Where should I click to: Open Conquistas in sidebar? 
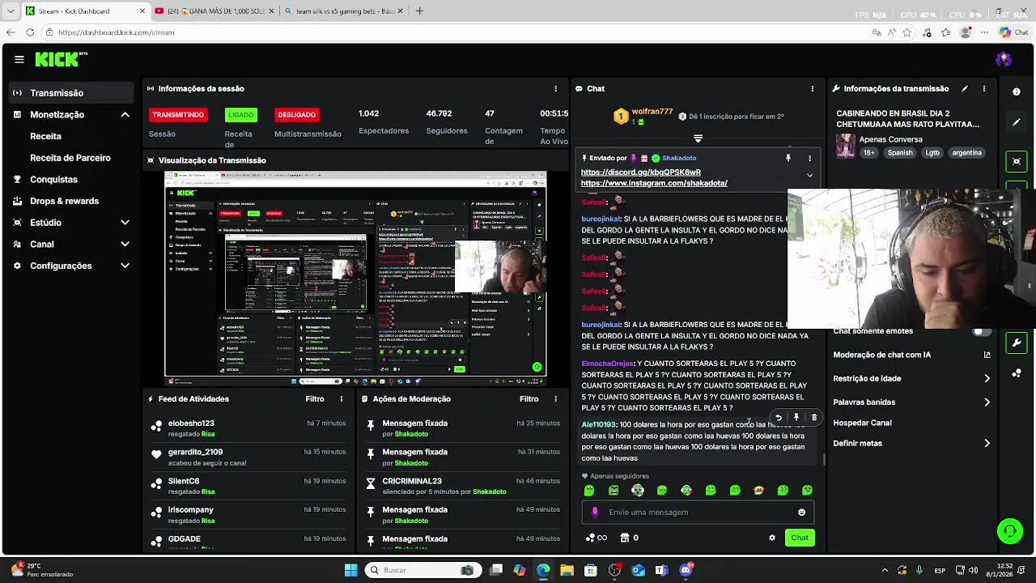53,180
